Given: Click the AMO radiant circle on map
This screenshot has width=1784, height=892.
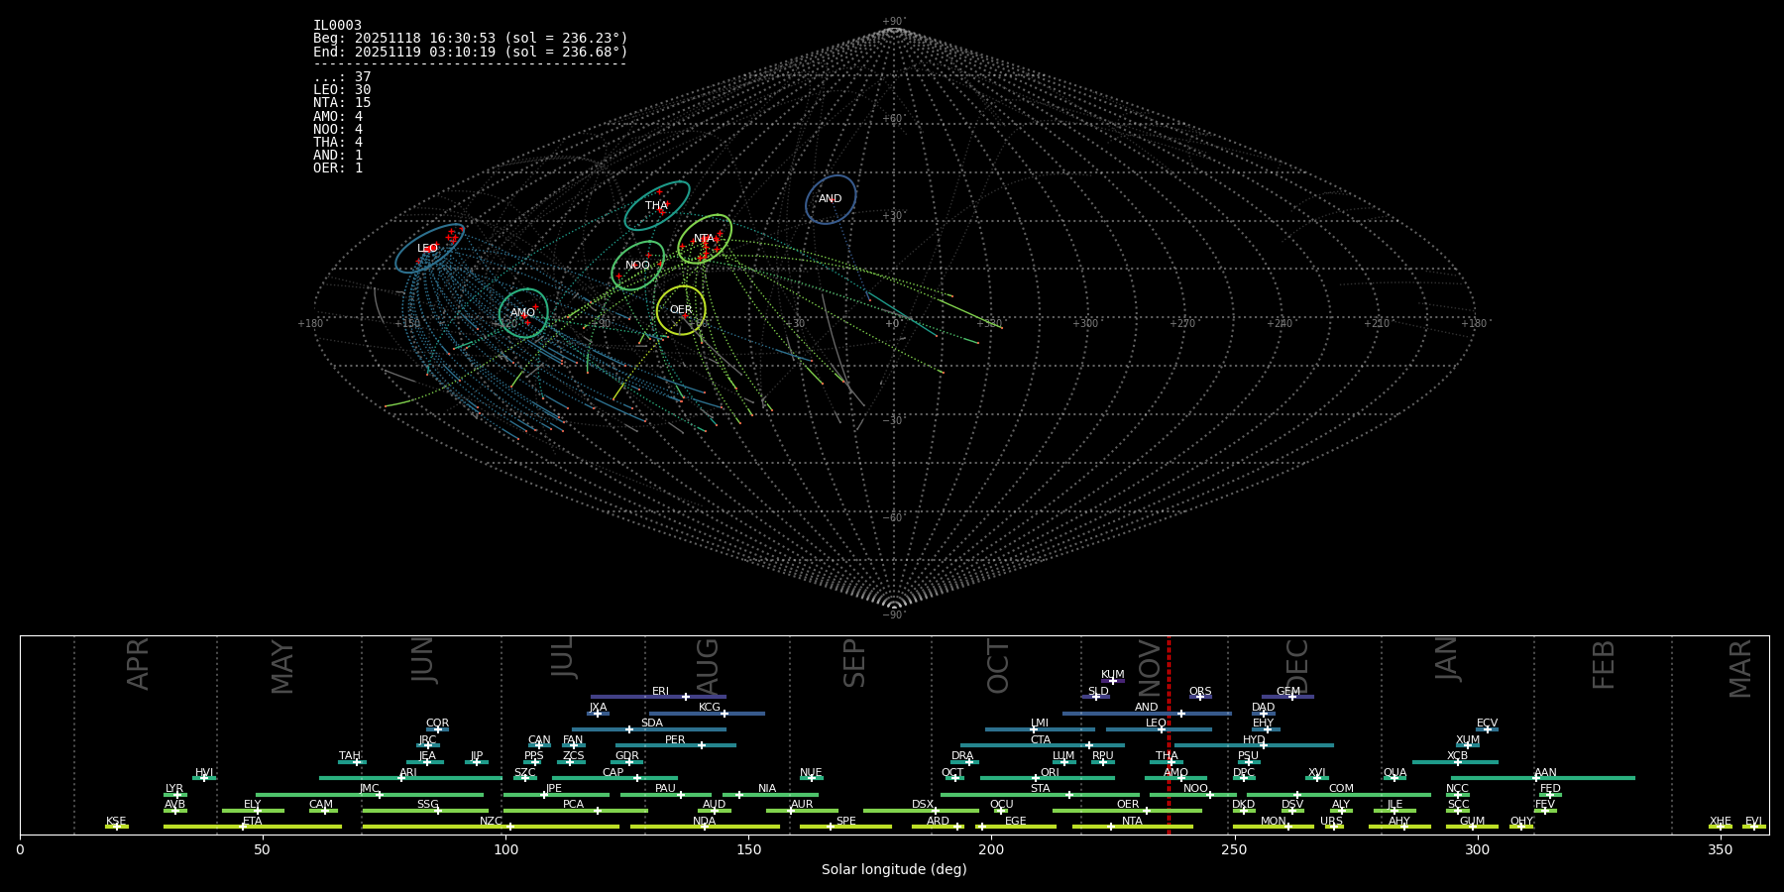Looking at the screenshot, I should [x=523, y=313].
